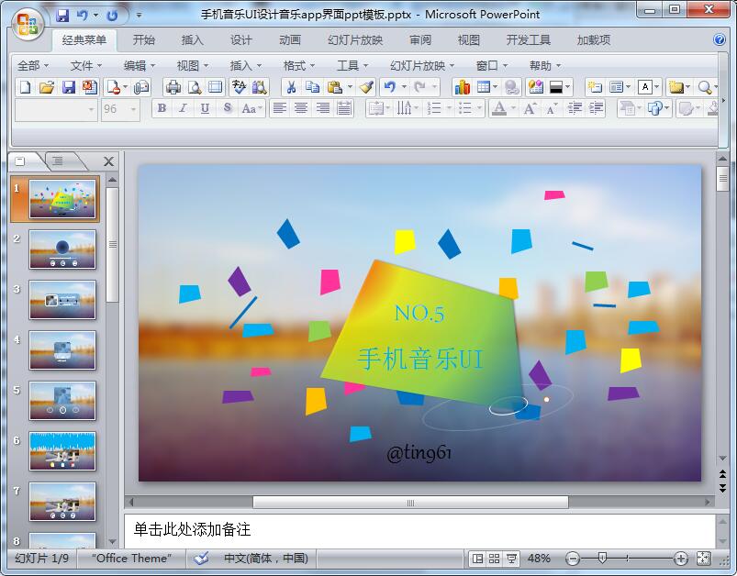The image size is (737, 576).
Task: Center align text
Action: click(301, 108)
